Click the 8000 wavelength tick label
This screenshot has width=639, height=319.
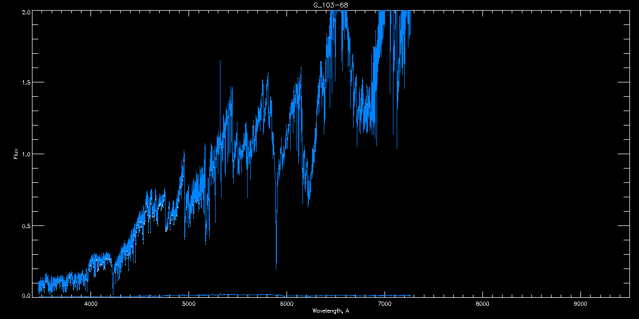tap(482, 304)
